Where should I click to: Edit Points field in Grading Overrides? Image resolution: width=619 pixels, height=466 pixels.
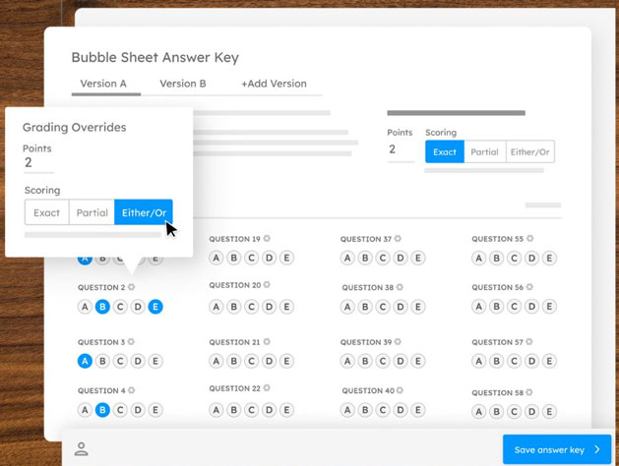click(x=39, y=163)
